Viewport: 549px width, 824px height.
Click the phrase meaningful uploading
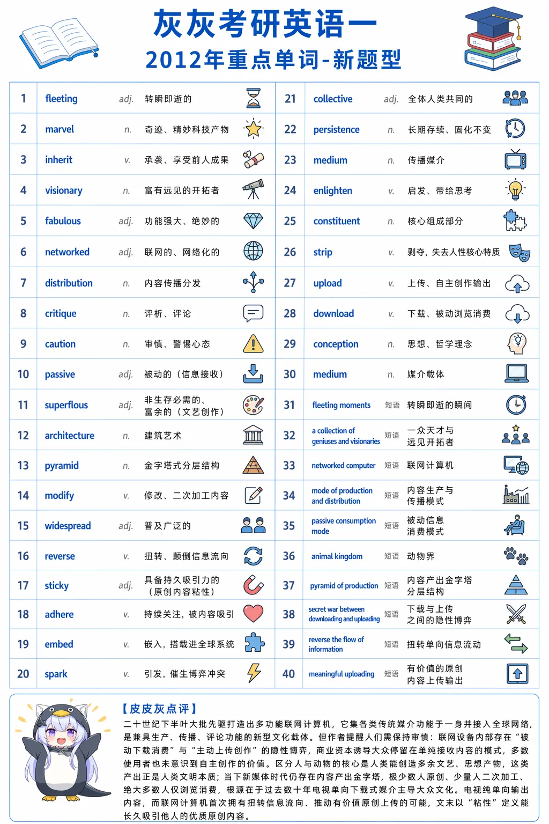(342, 674)
